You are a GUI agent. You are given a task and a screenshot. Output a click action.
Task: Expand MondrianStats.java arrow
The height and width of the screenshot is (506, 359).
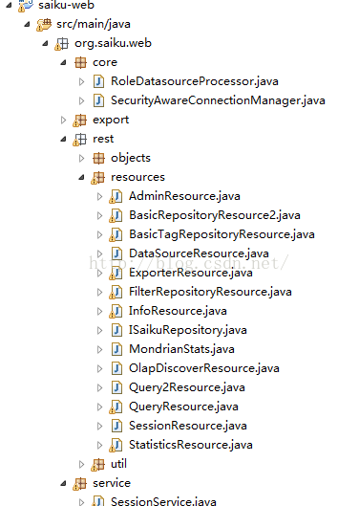100,349
